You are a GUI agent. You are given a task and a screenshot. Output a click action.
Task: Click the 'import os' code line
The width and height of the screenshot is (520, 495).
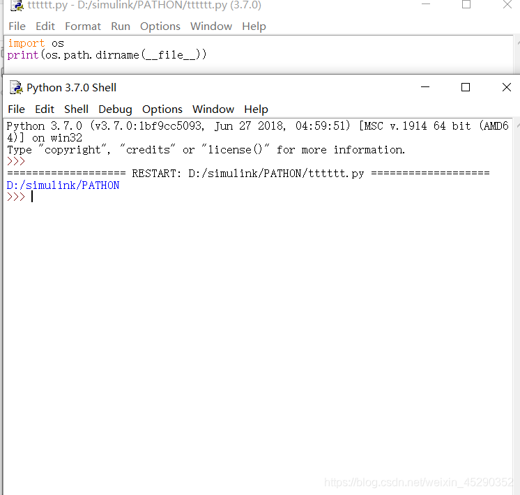36,43
